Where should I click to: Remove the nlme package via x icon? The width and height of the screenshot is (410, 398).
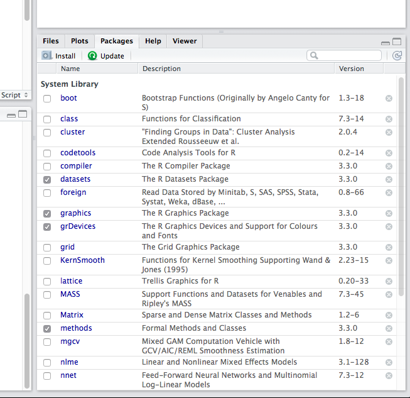(x=389, y=362)
